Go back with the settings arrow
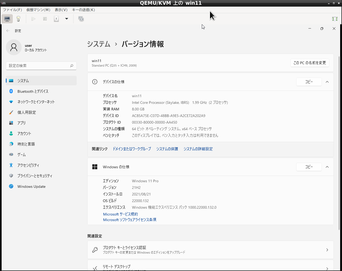The image size is (342, 271). point(8,31)
